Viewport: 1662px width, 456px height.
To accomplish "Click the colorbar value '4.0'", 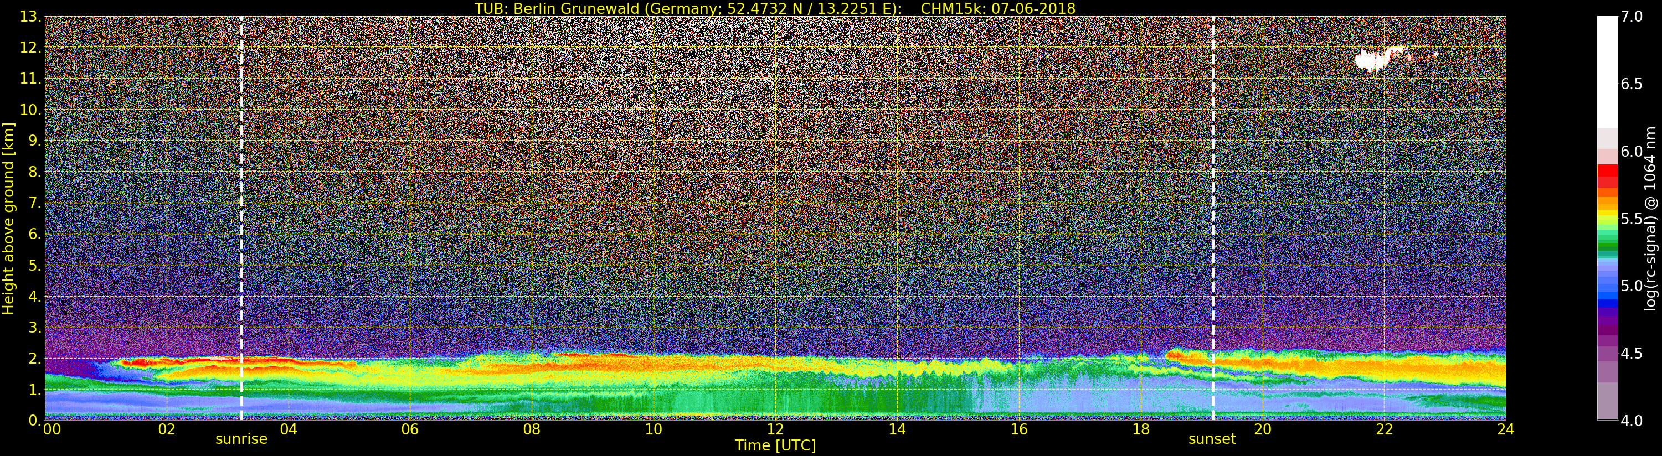I will click(1632, 421).
